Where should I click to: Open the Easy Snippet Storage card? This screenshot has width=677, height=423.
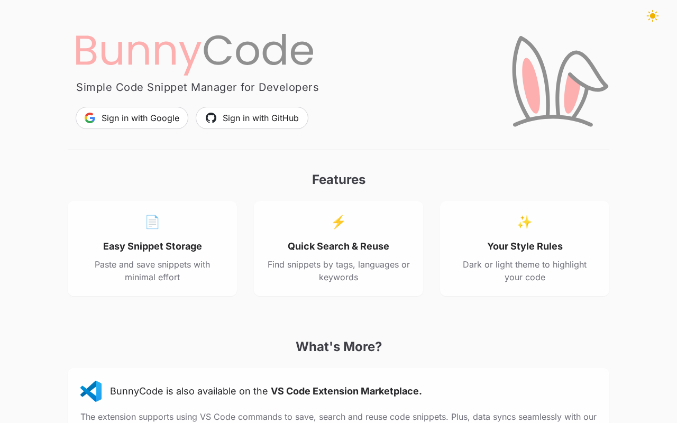coord(152,249)
